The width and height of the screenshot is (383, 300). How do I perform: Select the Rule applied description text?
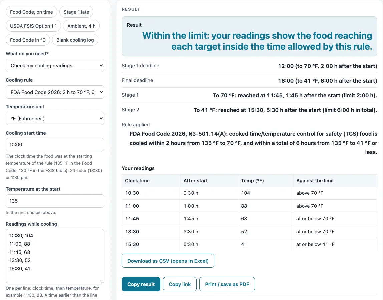(254, 143)
